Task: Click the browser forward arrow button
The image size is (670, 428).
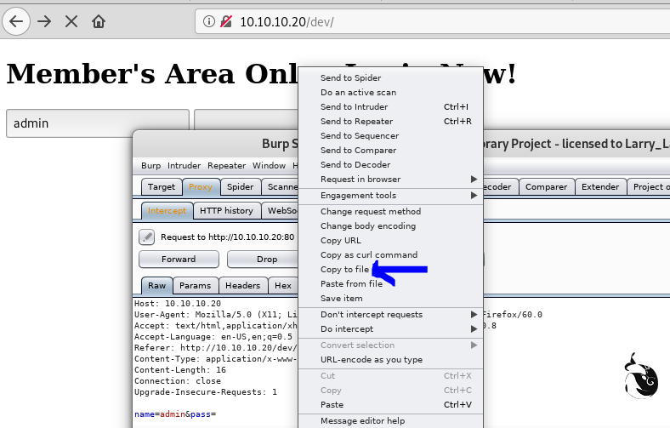Action: [44, 21]
